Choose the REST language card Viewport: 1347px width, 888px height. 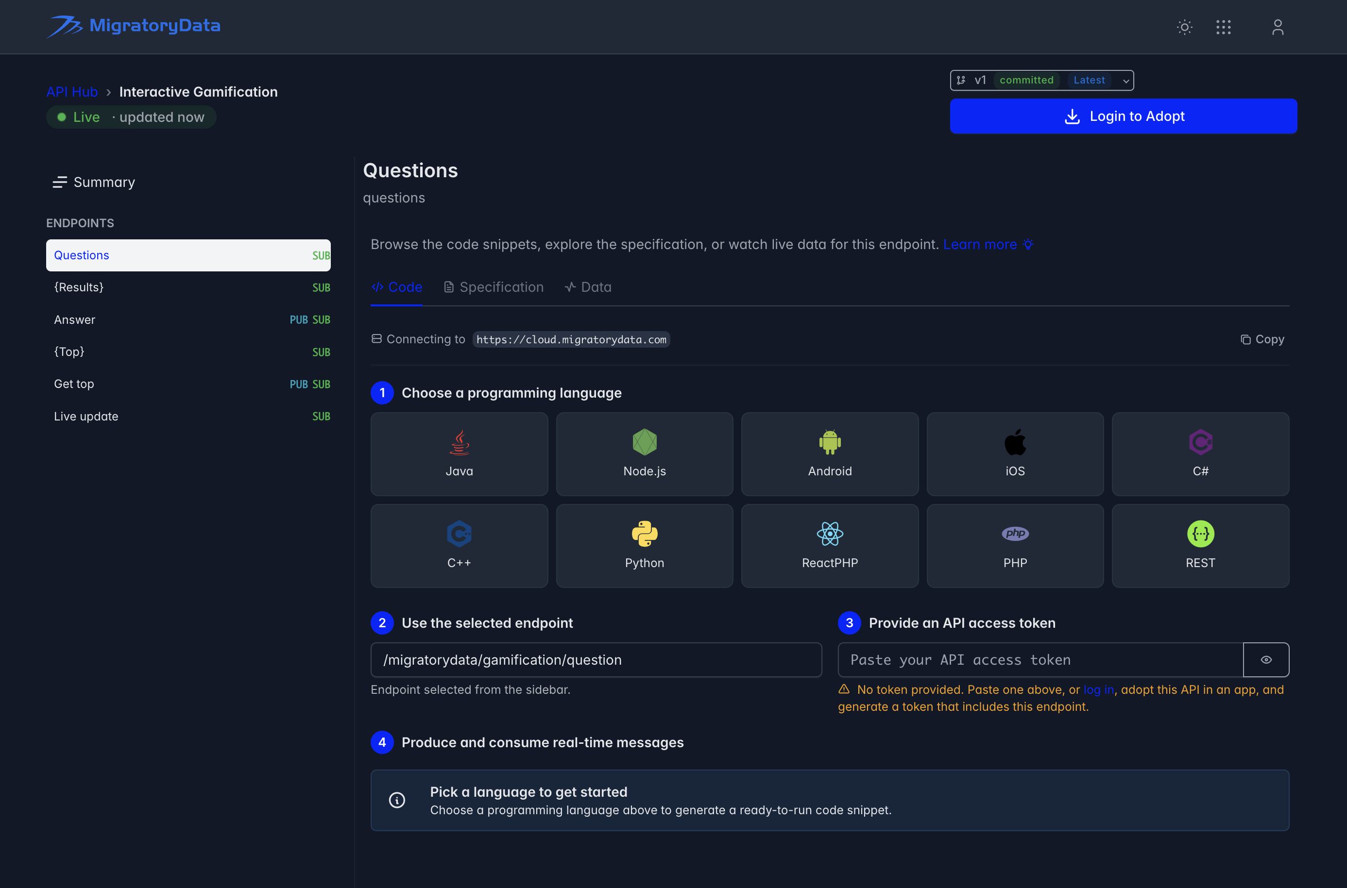click(1200, 545)
